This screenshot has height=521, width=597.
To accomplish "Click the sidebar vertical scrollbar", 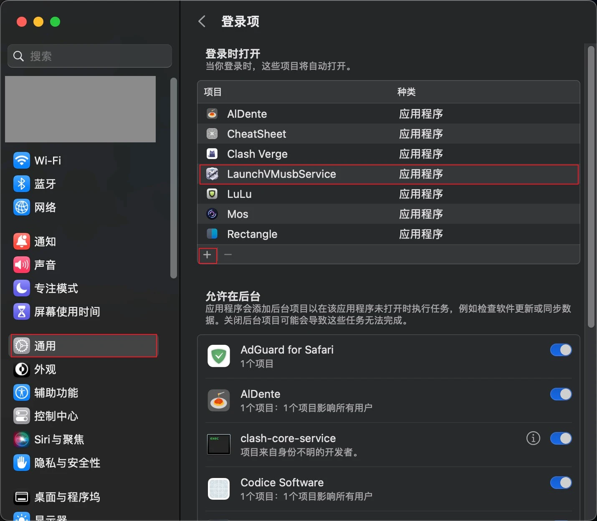I will click(174, 178).
